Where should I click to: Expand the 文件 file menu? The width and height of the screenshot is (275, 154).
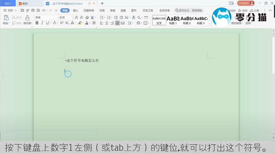tap(10, 11)
